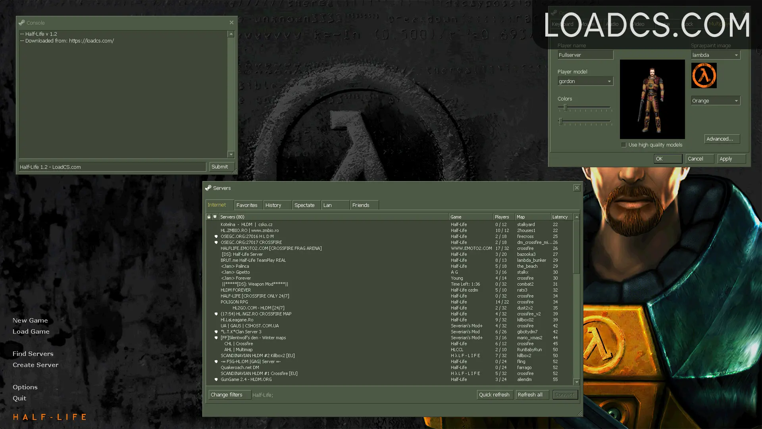This screenshot has width=762, height=429.
Task: Click shield icon on GunGame 2.4 row
Action: click(x=216, y=379)
